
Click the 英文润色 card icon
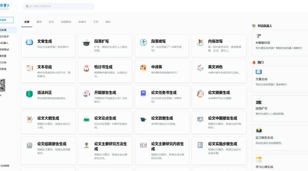(x=200, y=68)
